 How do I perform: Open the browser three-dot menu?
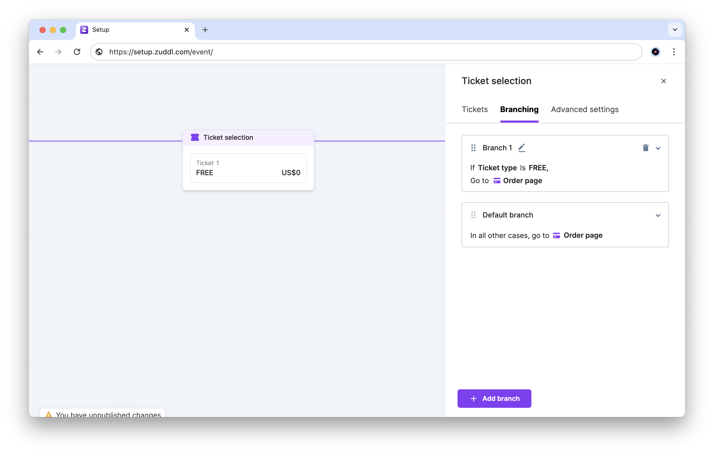674,52
